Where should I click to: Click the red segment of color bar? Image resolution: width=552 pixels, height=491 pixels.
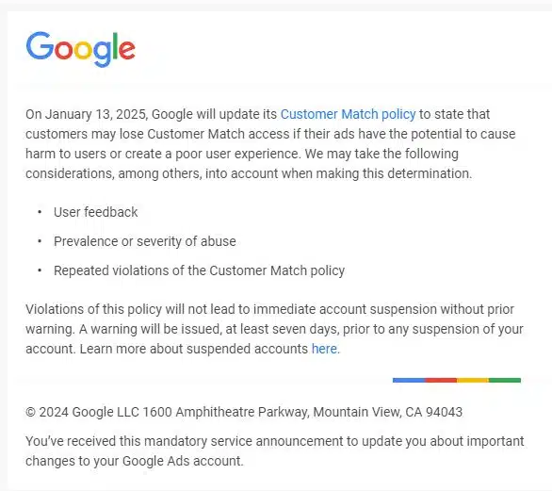click(441, 380)
